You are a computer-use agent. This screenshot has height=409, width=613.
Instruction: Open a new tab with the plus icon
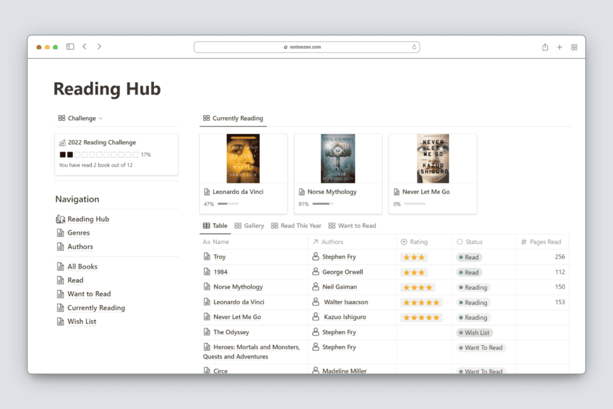560,47
